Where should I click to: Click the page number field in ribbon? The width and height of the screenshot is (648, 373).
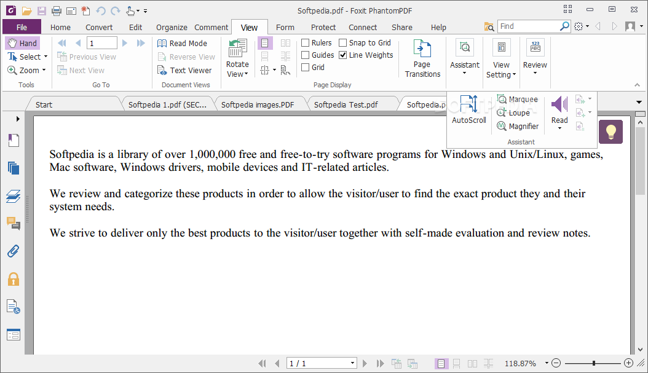(x=101, y=43)
